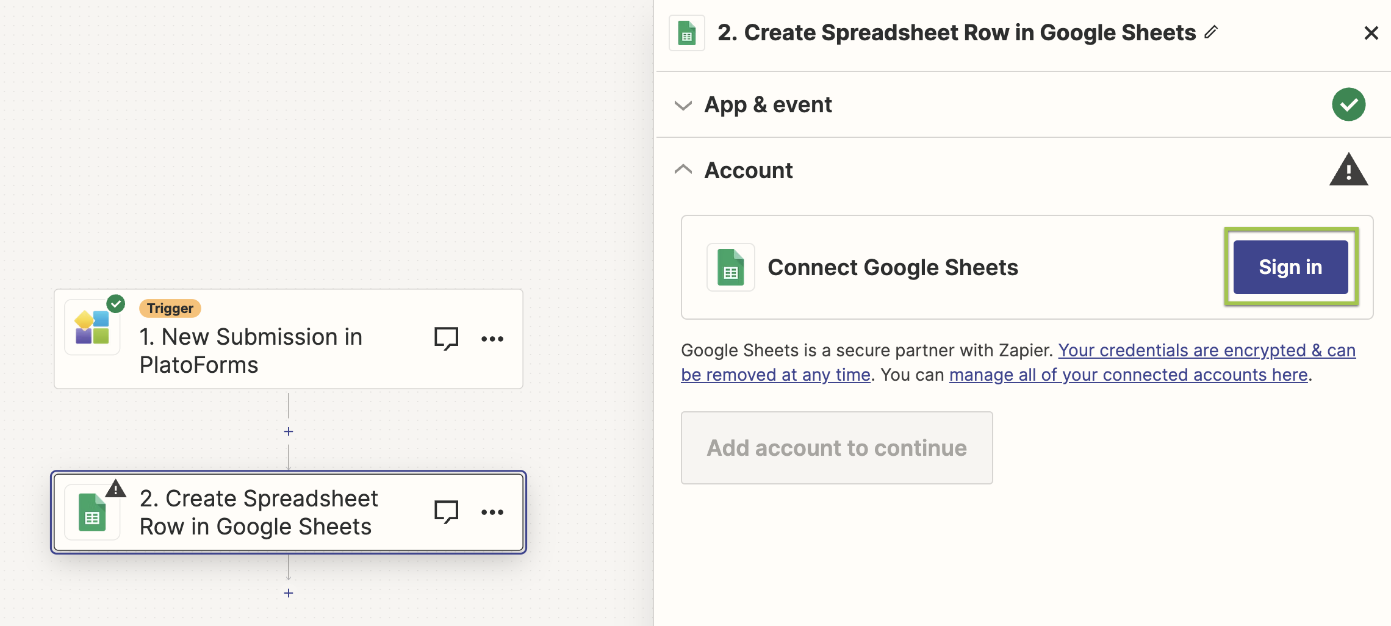Expand the App & event section chevron

click(683, 105)
